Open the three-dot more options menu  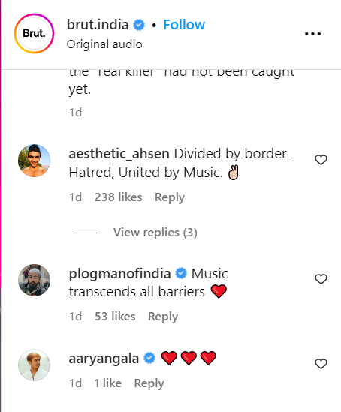pyautogui.click(x=312, y=34)
